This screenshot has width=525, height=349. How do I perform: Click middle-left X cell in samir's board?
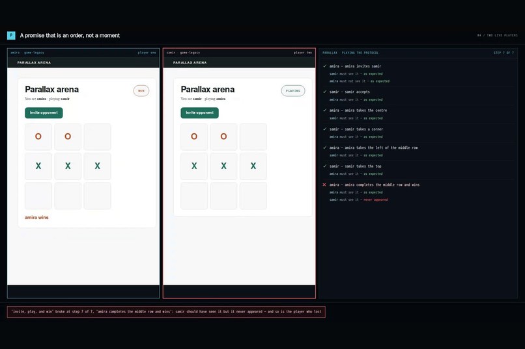[194, 166]
